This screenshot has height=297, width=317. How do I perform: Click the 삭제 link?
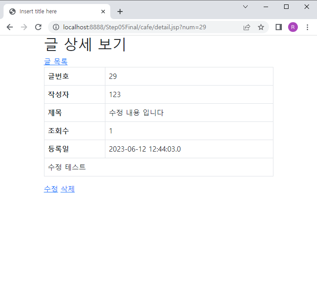pos(68,189)
